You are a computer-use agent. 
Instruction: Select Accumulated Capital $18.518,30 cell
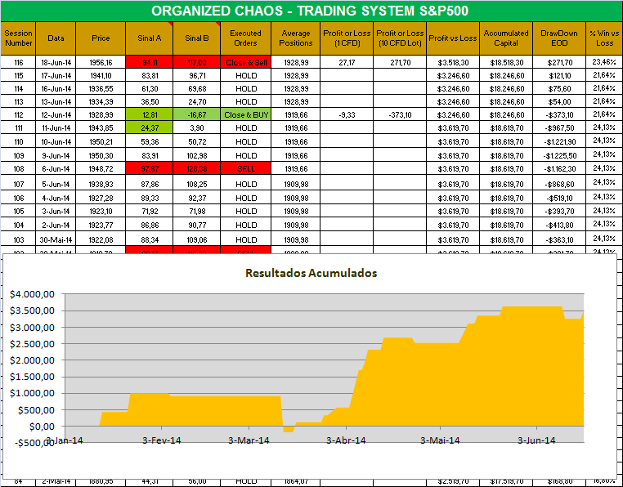tap(506, 62)
